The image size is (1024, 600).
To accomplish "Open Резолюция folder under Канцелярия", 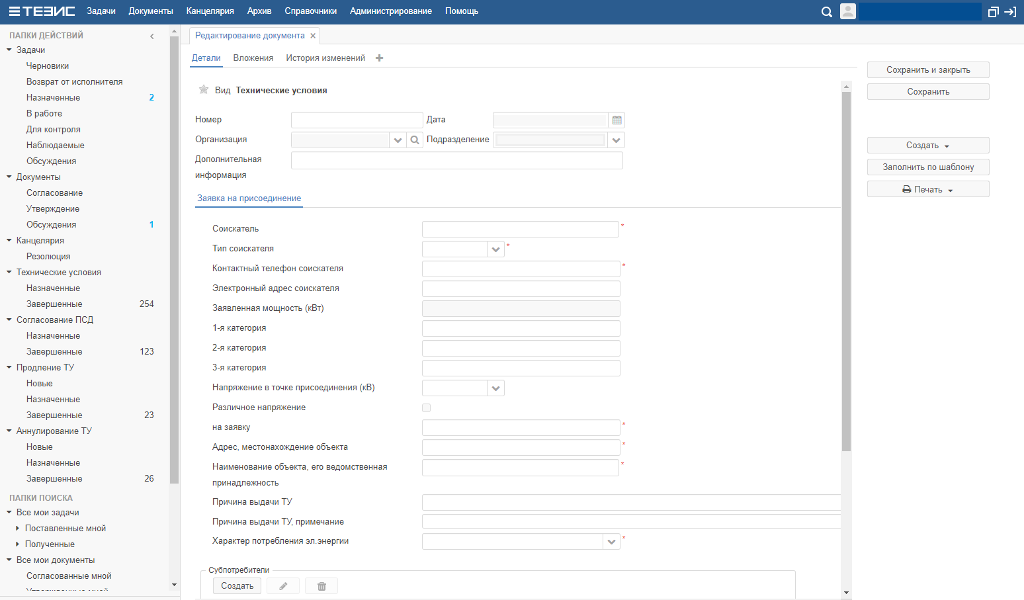I will [48, 256].
